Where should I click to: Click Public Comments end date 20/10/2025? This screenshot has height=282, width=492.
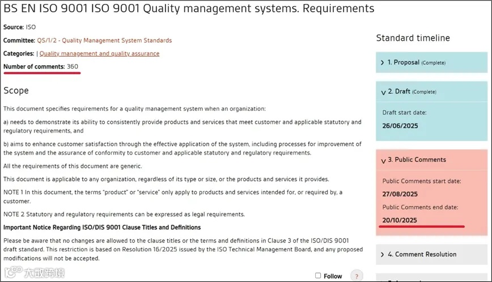pos(400,220)
